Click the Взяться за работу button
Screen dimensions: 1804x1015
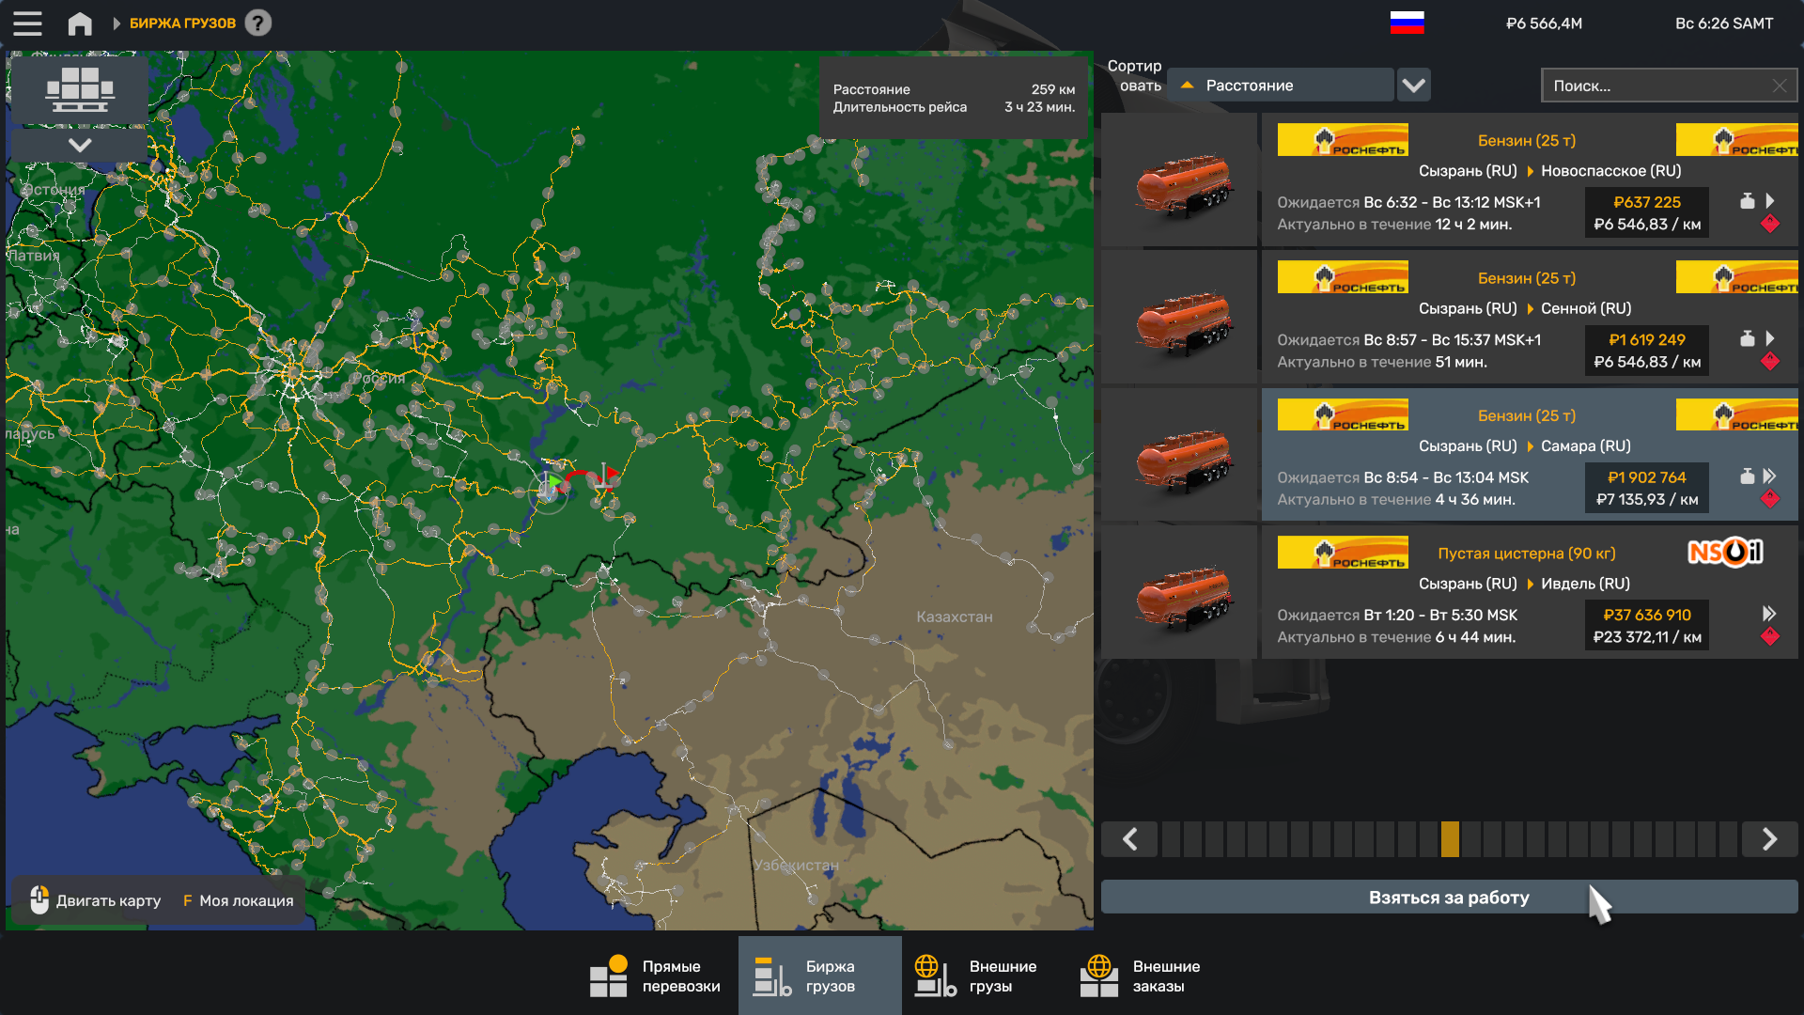1449,898
